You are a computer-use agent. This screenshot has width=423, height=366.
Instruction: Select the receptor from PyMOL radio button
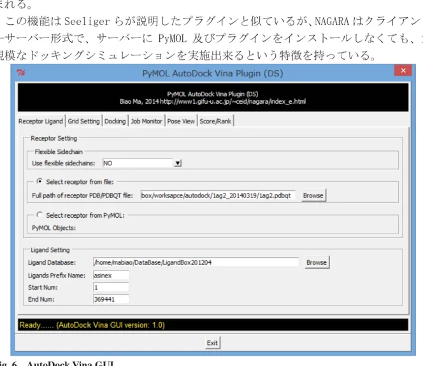click(39, 215)
